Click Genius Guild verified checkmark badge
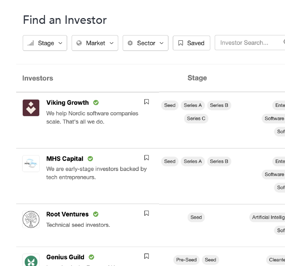This screenshot has height=266, width=285. click(91, 257)
